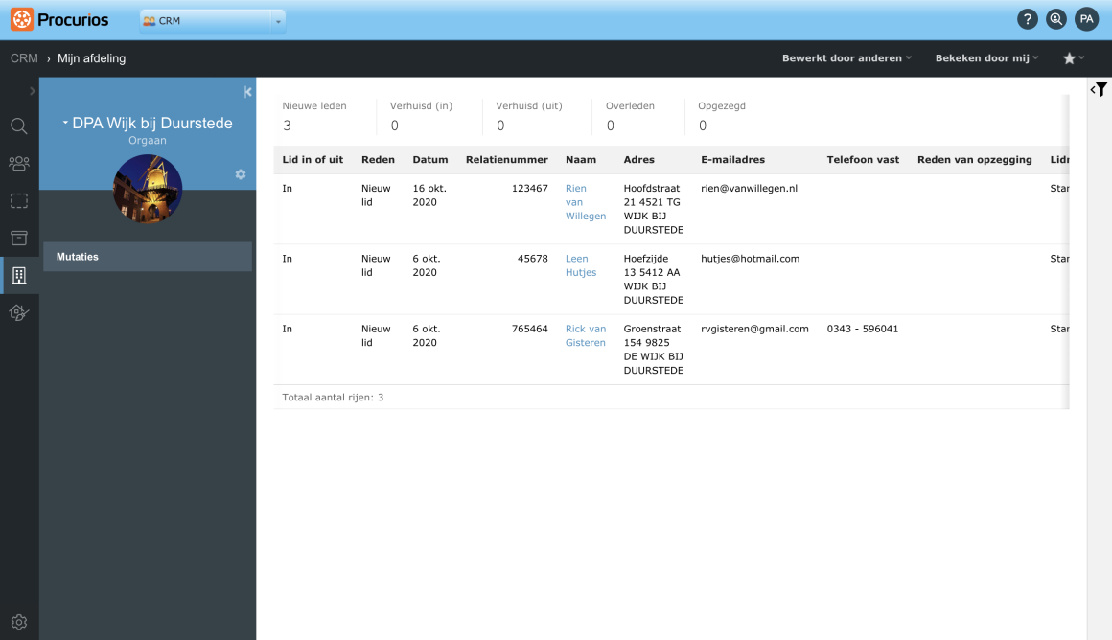Sort by Reden van opzegging column
This screenshot has width=1112, height=640.
click(974, 159)
